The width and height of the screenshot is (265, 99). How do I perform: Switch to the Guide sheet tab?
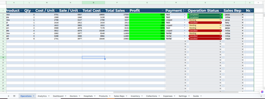click(x=196, y=96)
